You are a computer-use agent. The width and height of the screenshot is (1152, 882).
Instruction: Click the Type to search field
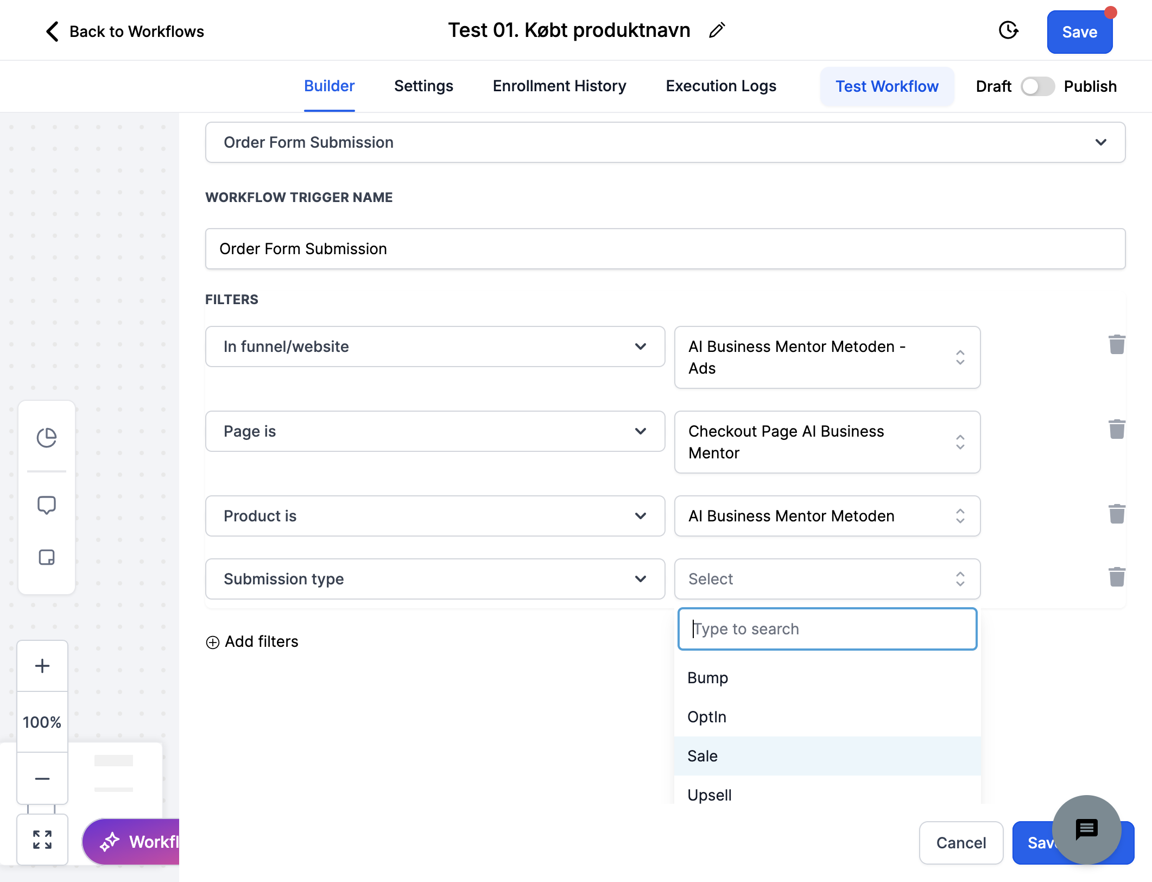(x=827, y=629)
